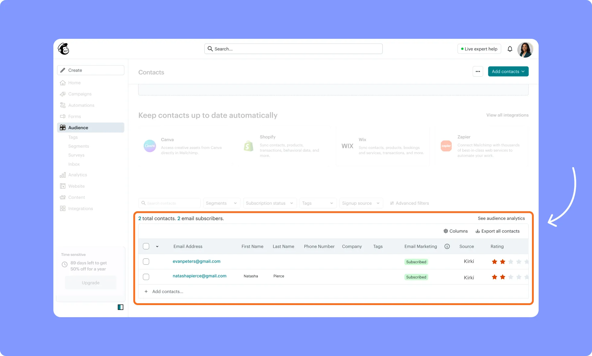
Task: Click the Forms icon in sidebar
Action: pyautogui.click(x=62, y=116)
